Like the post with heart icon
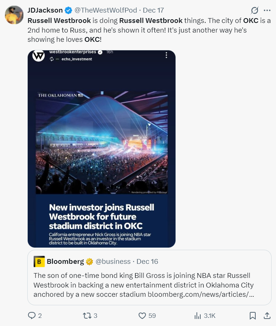The height and width of the screenshot is (326, 276). (142, 316)
